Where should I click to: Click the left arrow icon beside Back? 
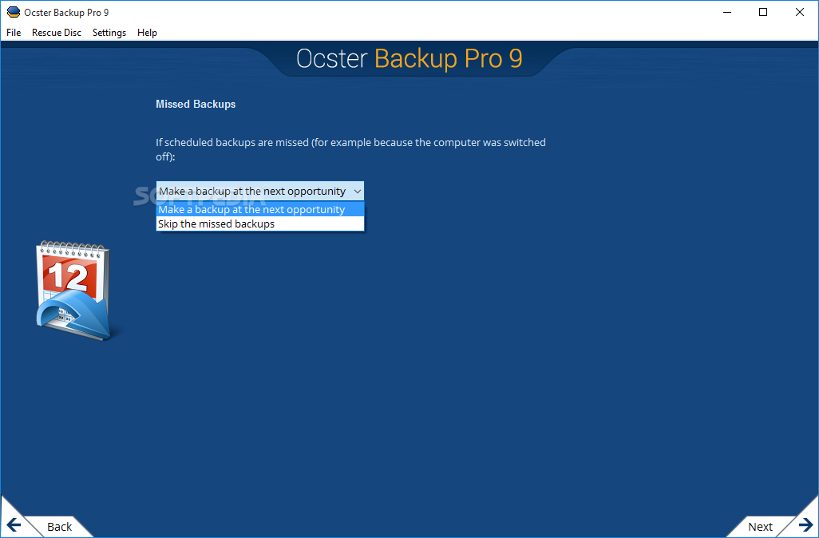click(x=14, y=524)
